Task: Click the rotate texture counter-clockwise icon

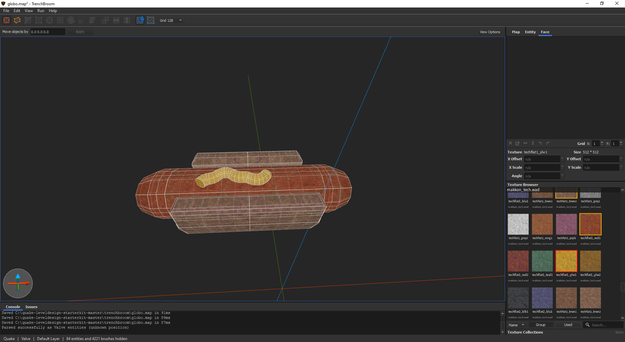Action: (x=540, y=143)
